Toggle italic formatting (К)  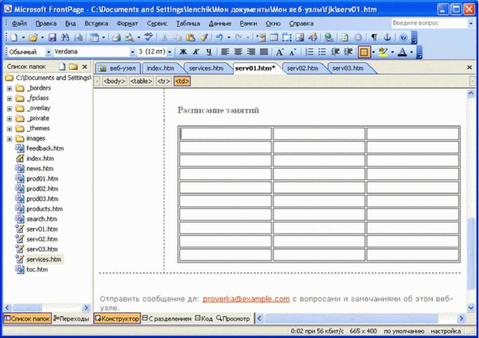pos(196,52)
